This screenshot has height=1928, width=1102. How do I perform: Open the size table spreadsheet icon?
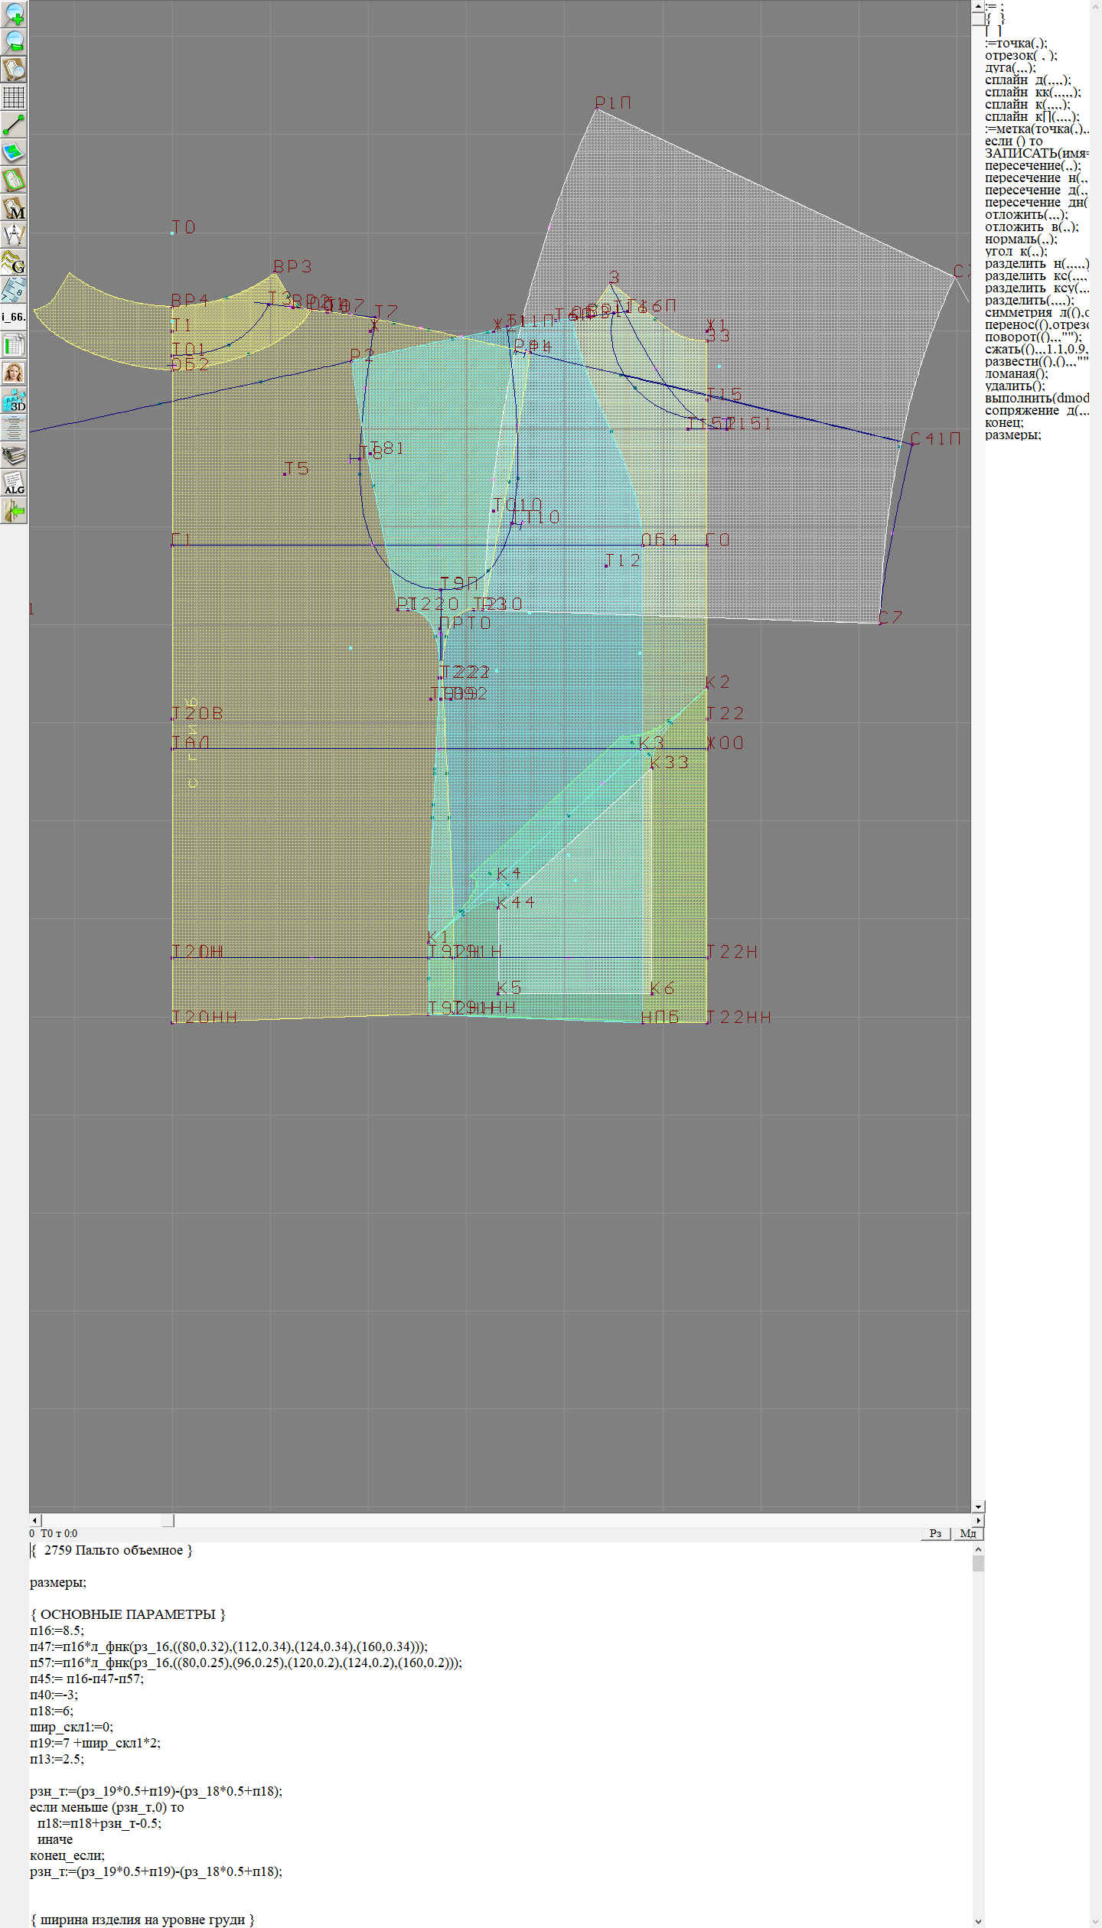click(14, 345)
